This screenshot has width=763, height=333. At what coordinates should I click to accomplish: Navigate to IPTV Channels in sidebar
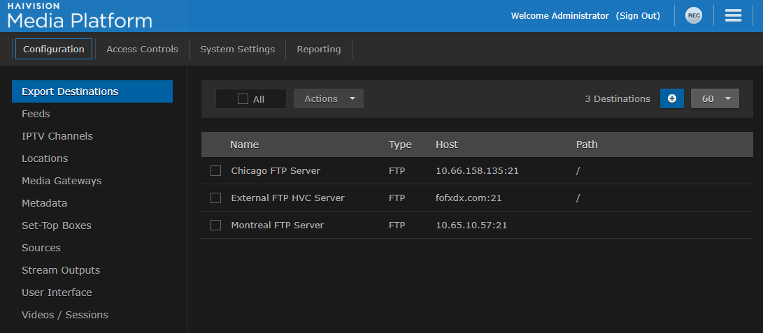[57, 136]
